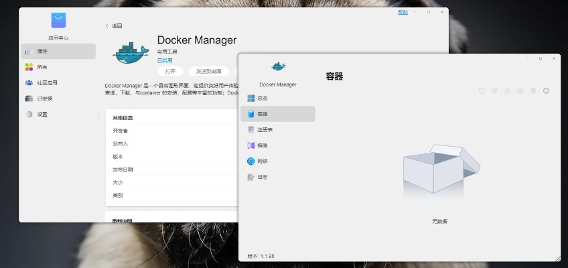
Task: Open 总览 overview in Docker Manager sidebar
Action: pyautogui.click(x=262, y=98)
